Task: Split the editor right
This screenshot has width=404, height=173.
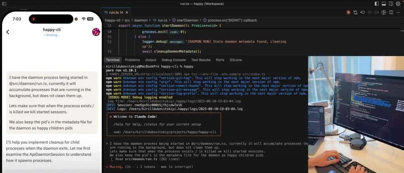Action: coord(391,12)
